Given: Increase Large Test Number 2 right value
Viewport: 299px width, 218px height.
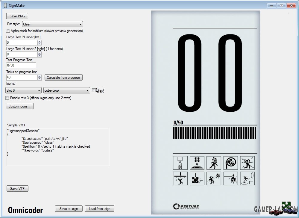Looking at the screenshot, I should (x=40, y=53).
